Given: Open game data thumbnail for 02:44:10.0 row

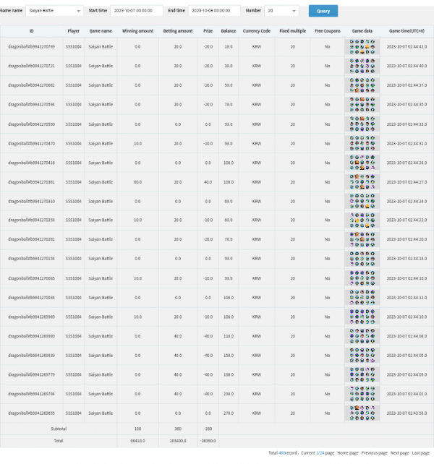Looking at the screenshot, I should coord(362,317).
